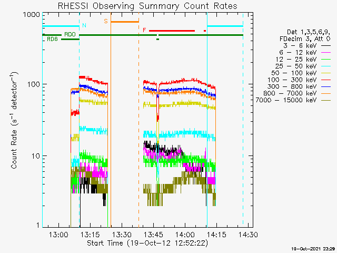Screen dimensions: 337x253
Task: Click the short red flare segment near 14:10
Action: 205,31
